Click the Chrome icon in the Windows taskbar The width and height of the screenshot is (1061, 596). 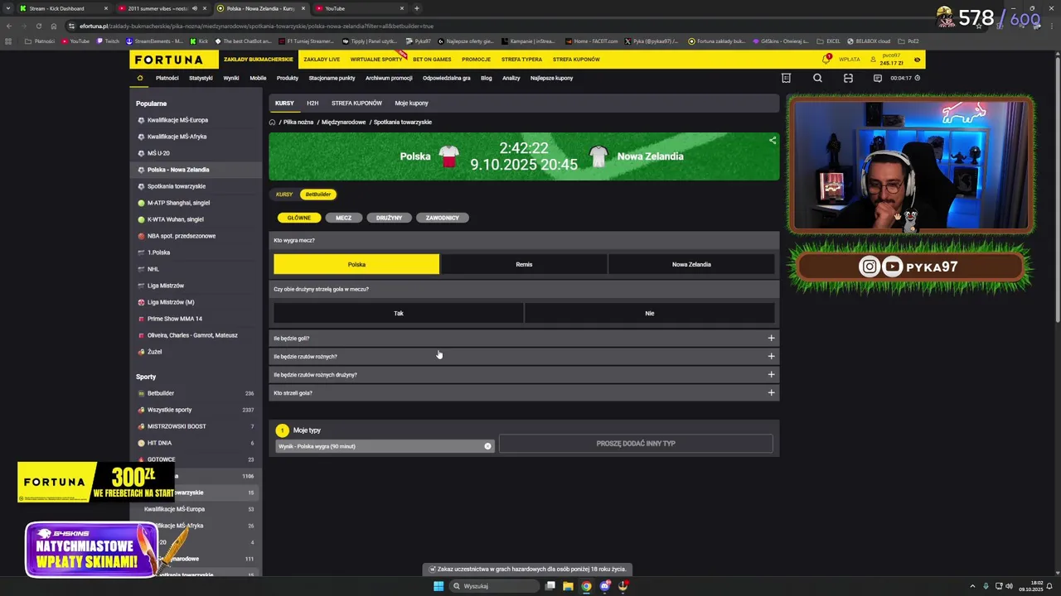[x=586, y=586]
